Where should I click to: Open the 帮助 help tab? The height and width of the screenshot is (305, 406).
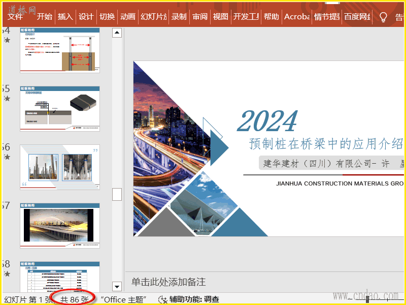(272, 17)
